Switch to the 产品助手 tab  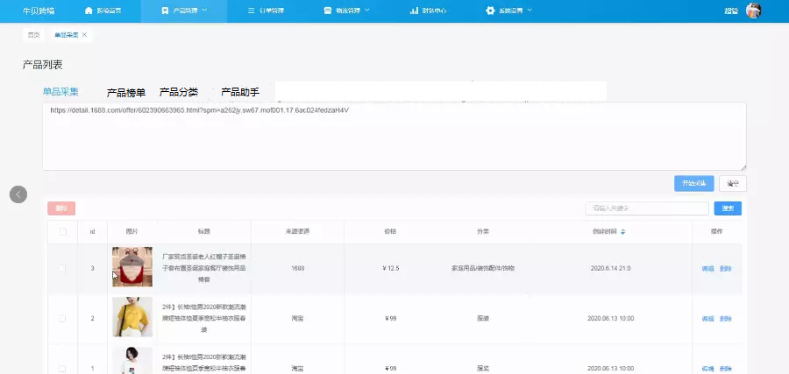click(239, 92)
